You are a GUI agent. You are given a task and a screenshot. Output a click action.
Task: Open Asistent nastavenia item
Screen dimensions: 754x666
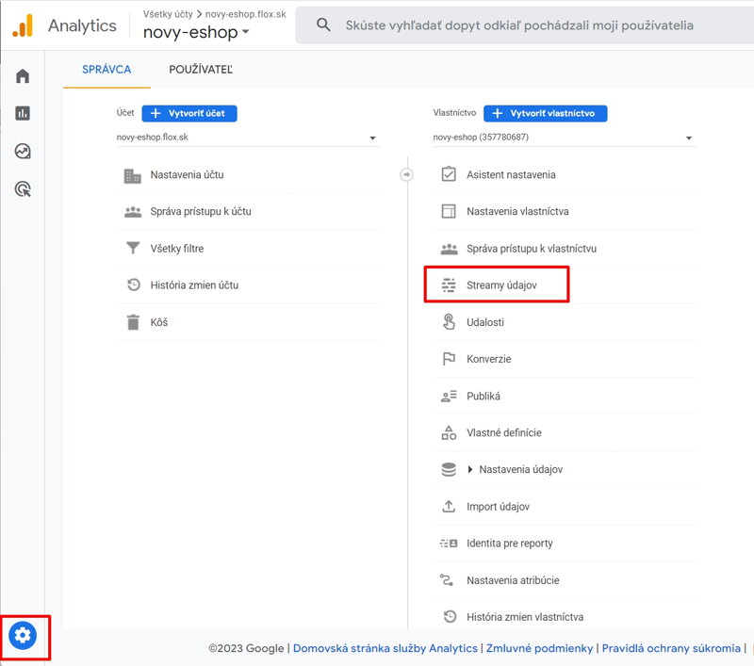(510, 174)
